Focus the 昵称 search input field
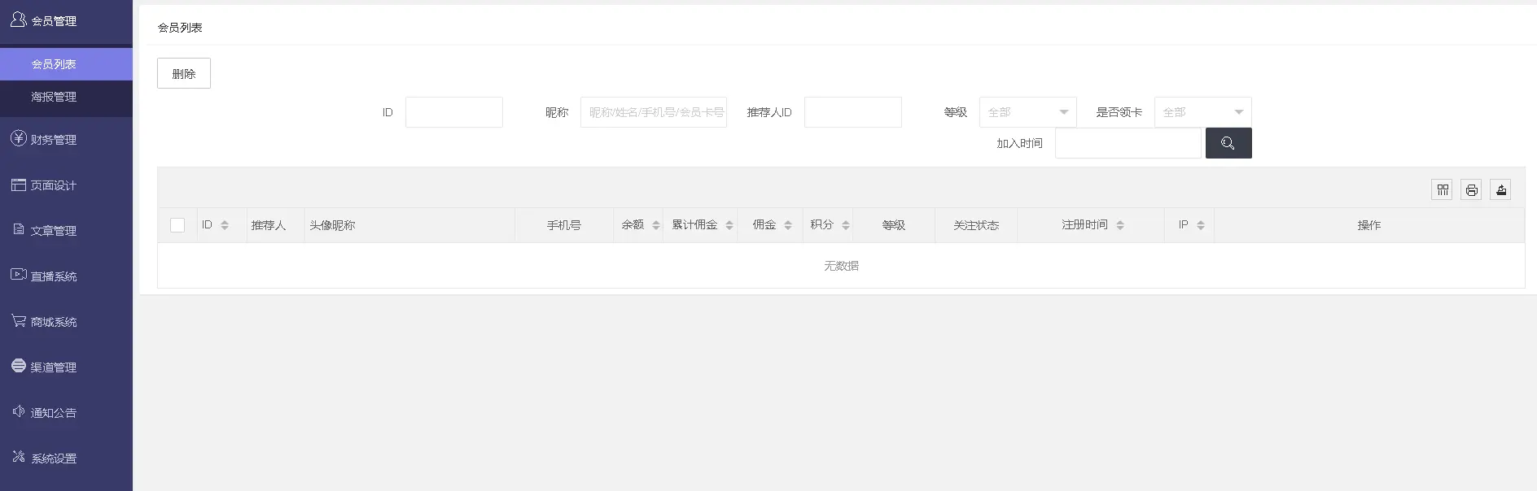Screen dimensions: 1537x491 pos(654,112)
